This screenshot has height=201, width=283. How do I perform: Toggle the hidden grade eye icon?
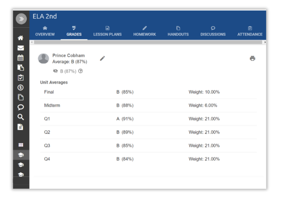[x=55, y=71]
